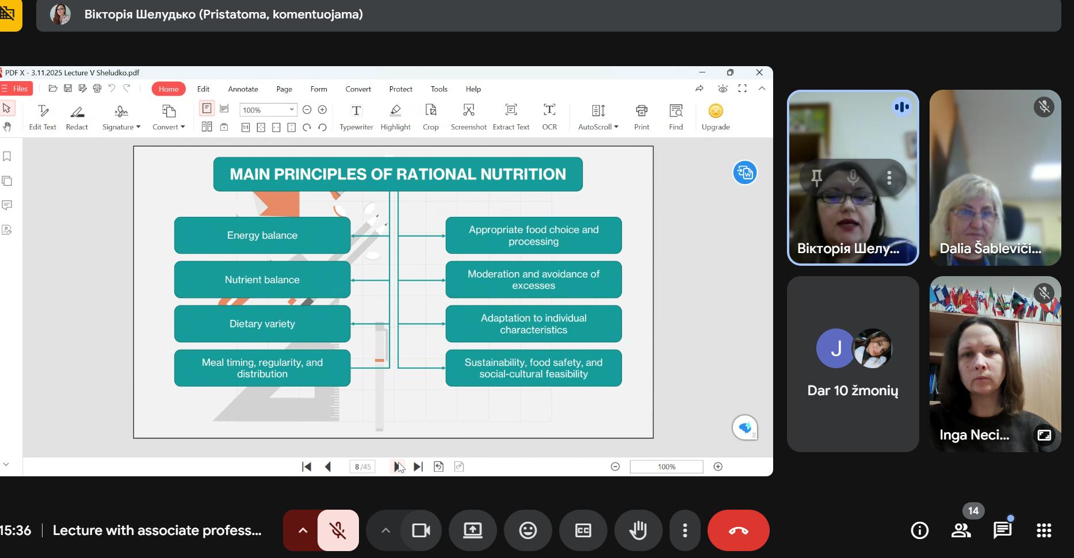1074x558 pixels.
Task: Select the Typewriter tool
Action: click(x=356, y=117)
